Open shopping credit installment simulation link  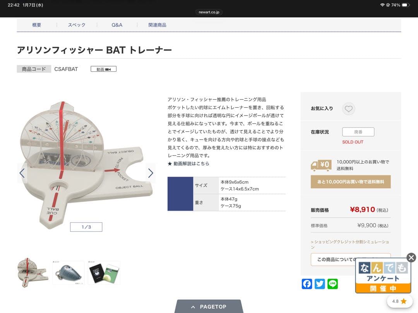[x=350, y=244]
